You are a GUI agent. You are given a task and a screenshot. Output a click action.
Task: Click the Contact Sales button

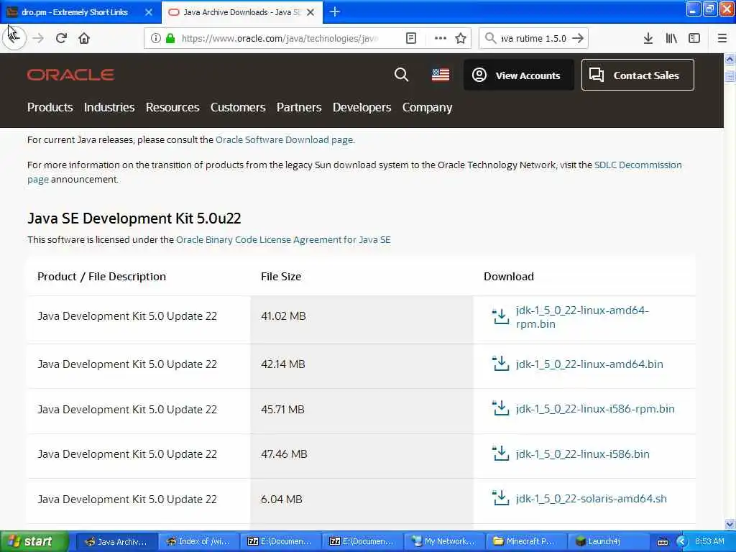pyautogui.click(x=638, y=75)
